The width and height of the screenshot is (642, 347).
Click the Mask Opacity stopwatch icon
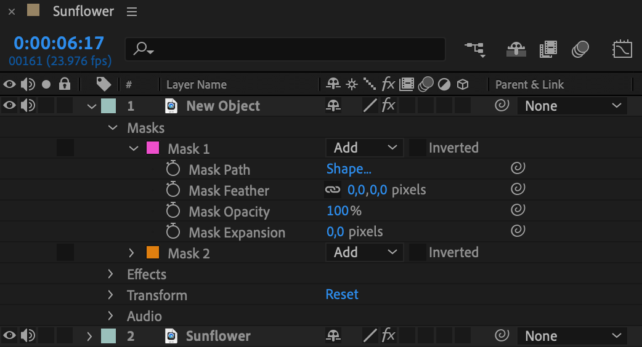point(173,211)
